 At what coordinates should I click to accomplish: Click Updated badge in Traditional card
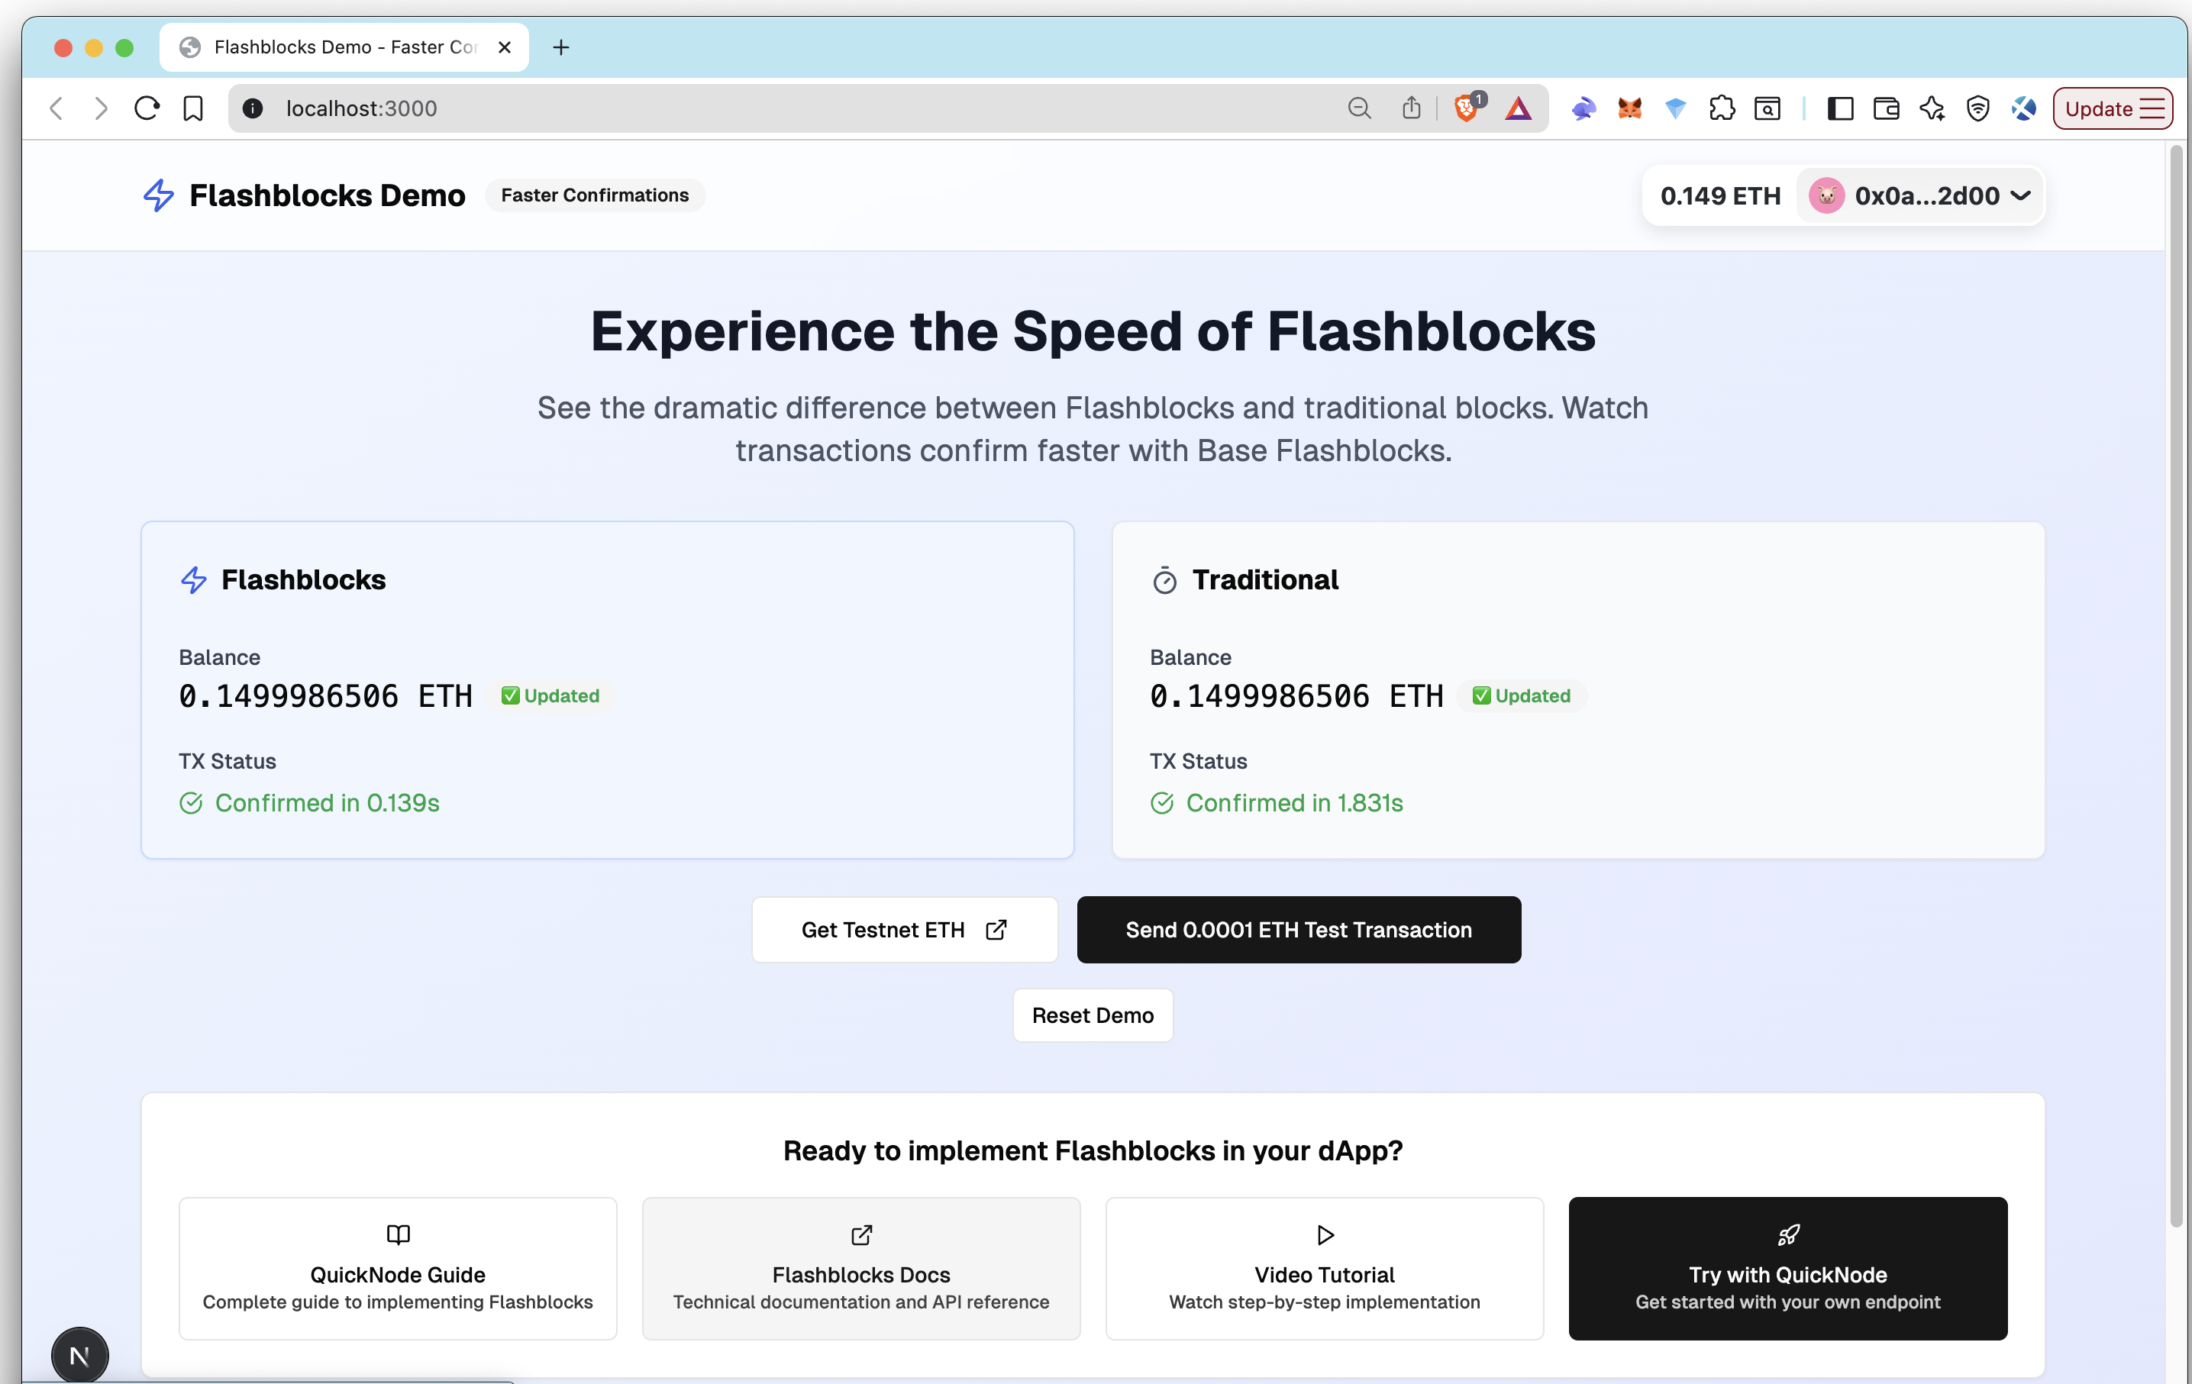1522,695
